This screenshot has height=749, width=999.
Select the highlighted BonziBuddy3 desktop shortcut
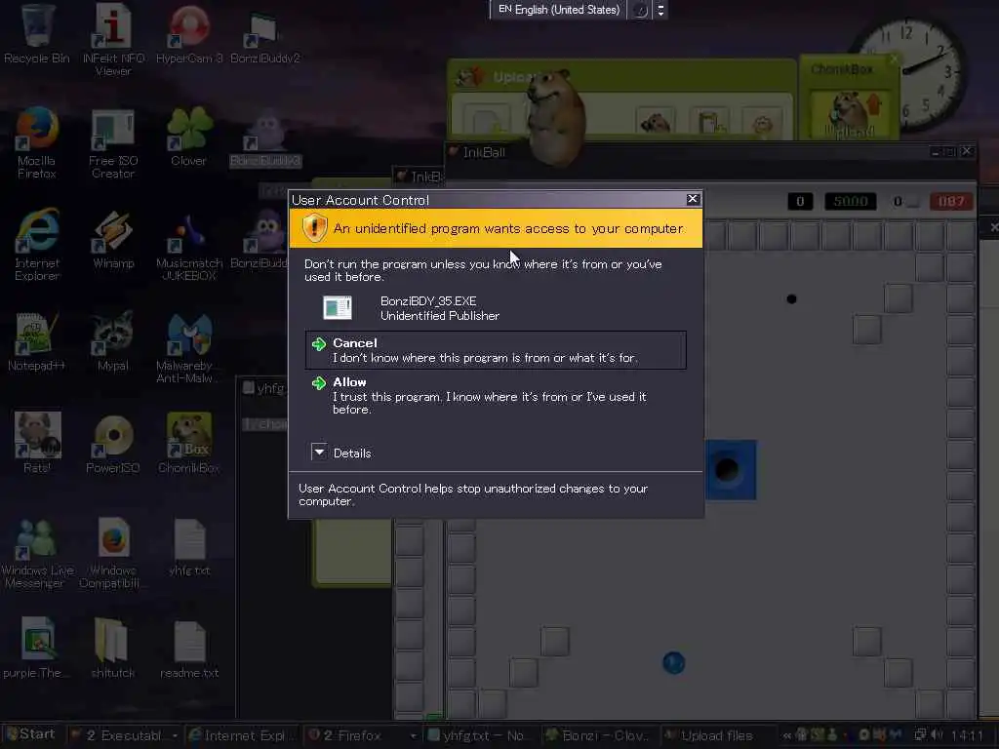[x=265, y=138]
